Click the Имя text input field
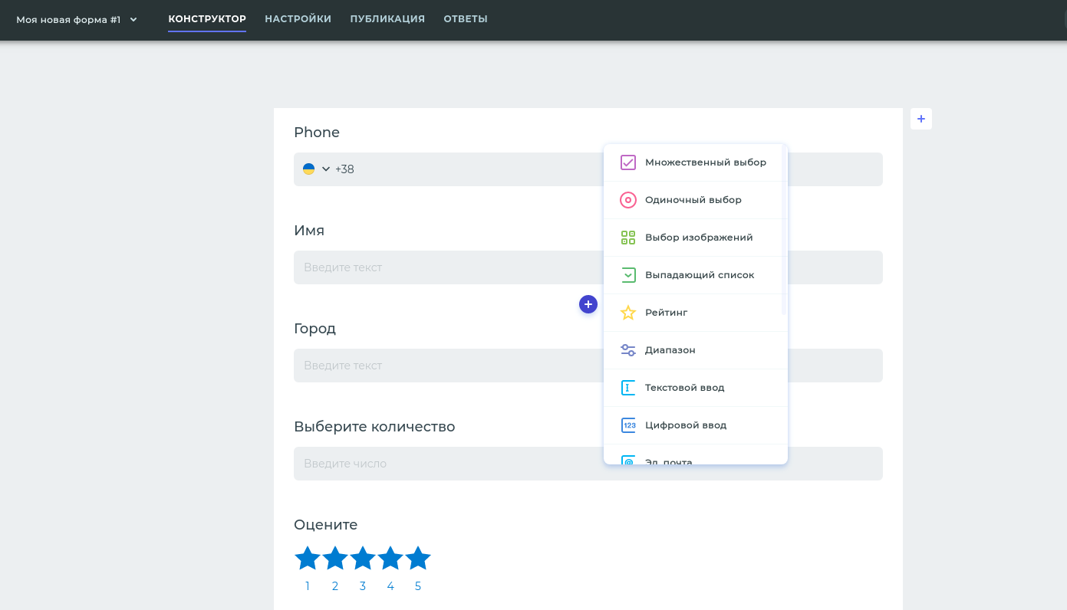 pyautogui.click(x=445, y=267)
